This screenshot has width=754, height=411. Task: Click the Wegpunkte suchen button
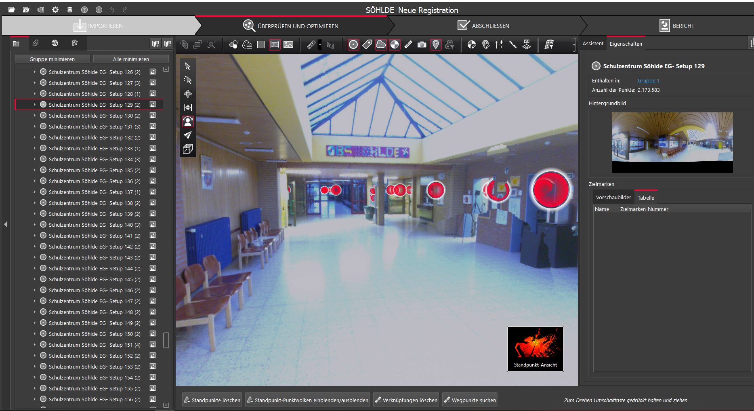[470, 400]
